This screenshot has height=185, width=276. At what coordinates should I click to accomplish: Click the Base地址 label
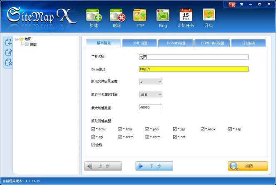click(x=98, y=69)
